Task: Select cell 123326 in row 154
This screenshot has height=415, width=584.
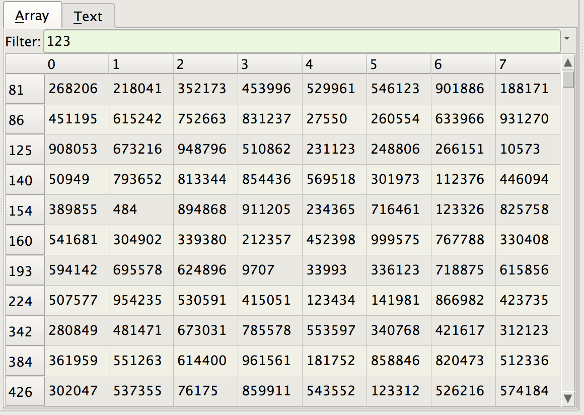Action: 463,210
